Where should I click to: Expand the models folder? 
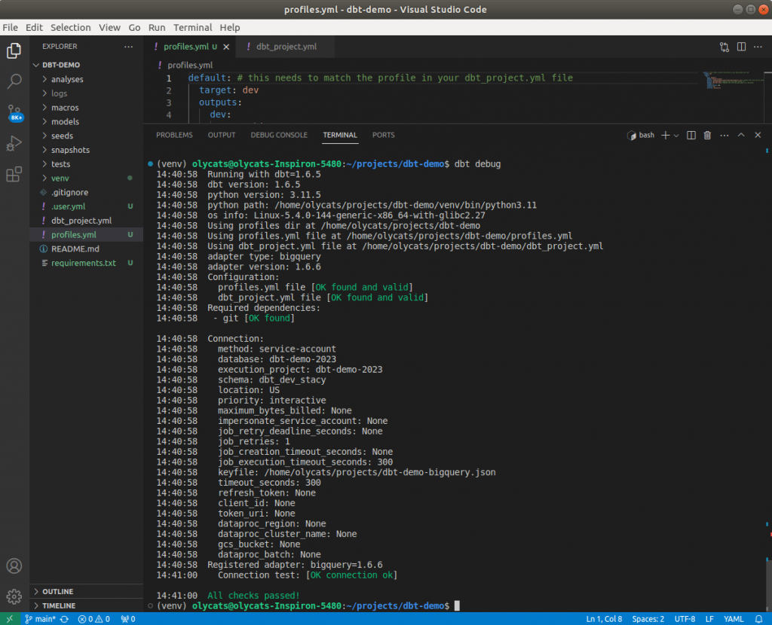87,121
